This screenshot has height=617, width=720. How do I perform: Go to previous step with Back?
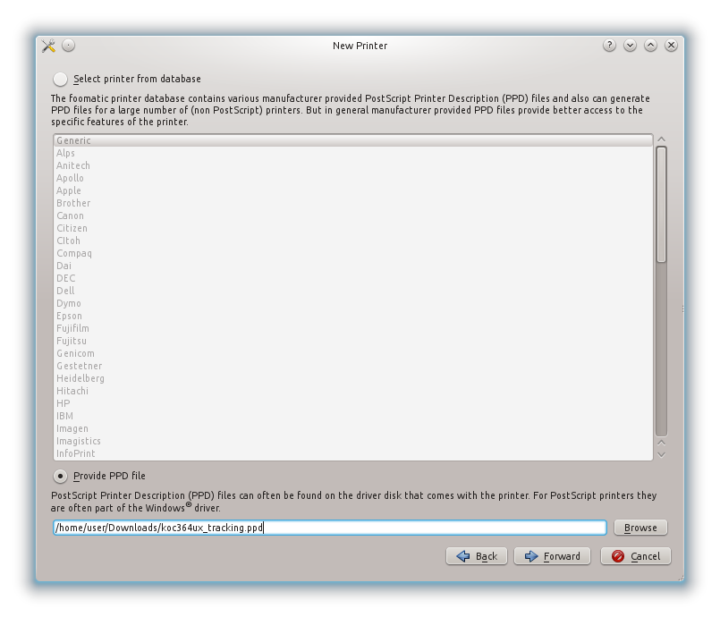[477, 556]
